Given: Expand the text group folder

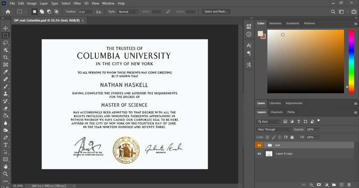Looking at the screenshot, I should [x=265, y=145].
